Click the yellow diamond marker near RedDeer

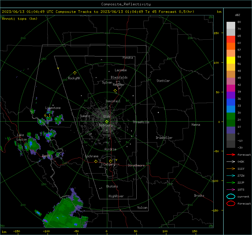point(115,91)
